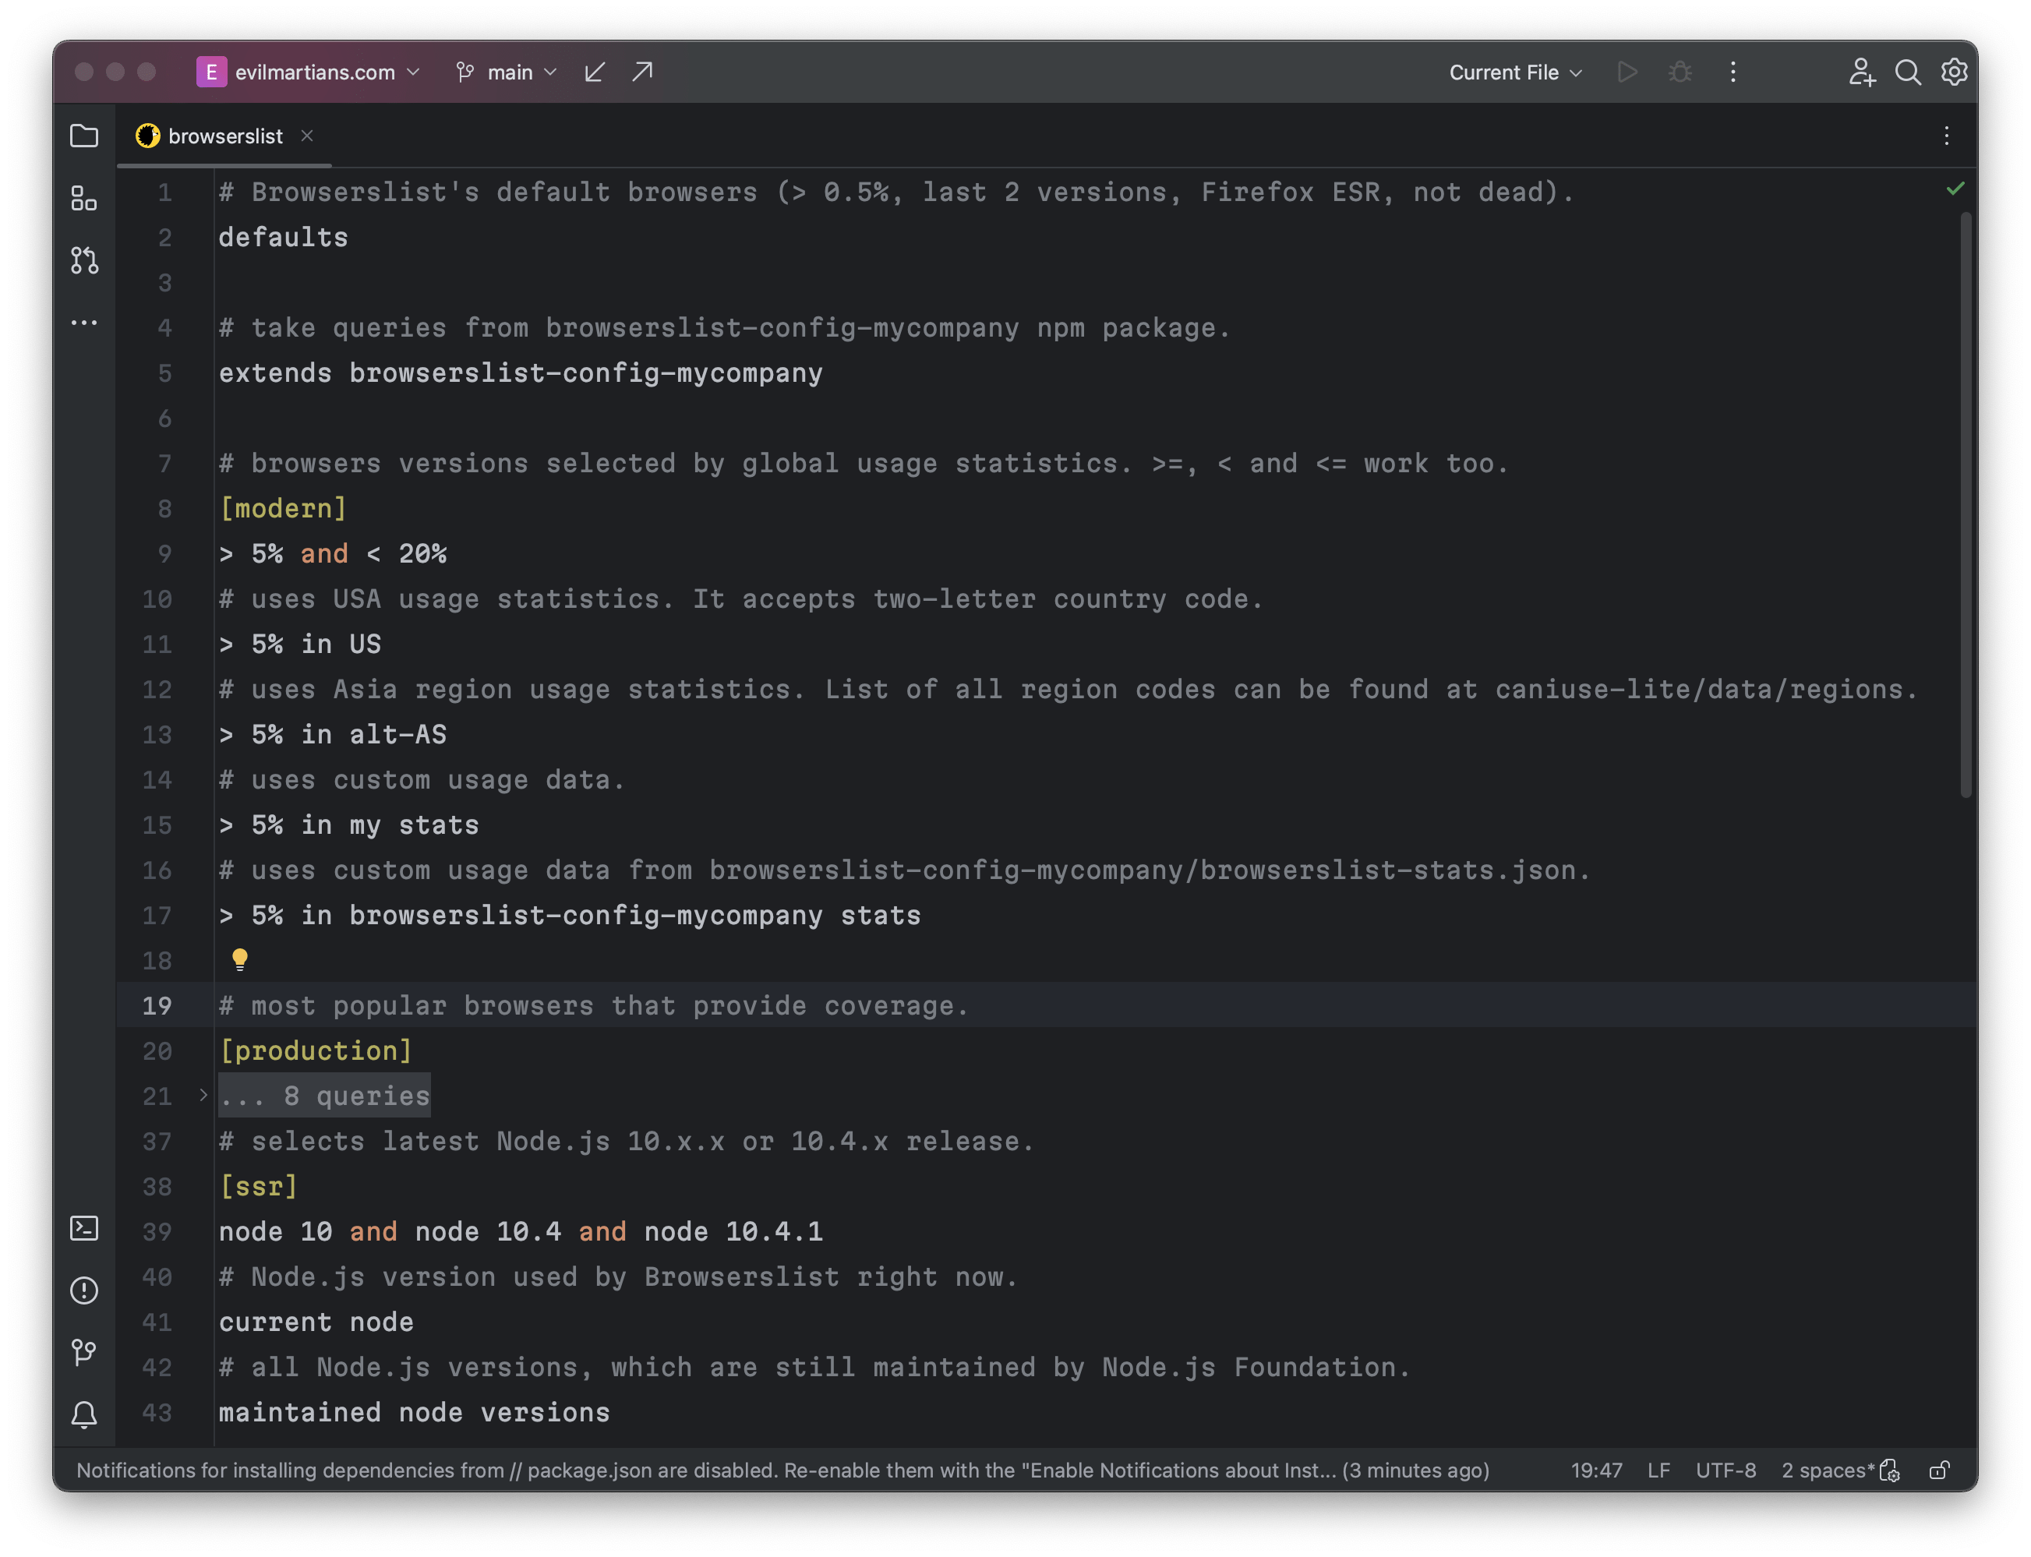Click the [modern] section header

pos(283,508)
